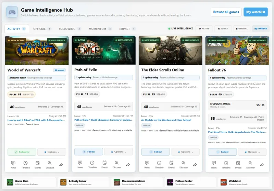Open Watchlist footer shortcut
The height and width of the screenshot is (191, 274).
click(244, 182)
